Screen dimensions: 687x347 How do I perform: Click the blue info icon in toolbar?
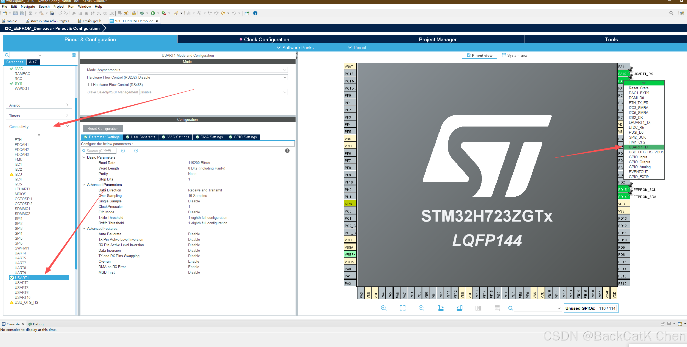(255, 13)
